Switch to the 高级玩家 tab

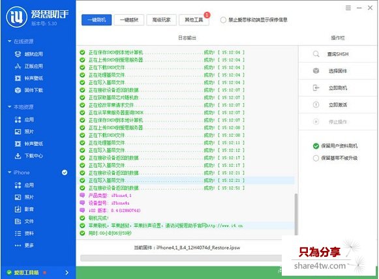click(162, 20)
